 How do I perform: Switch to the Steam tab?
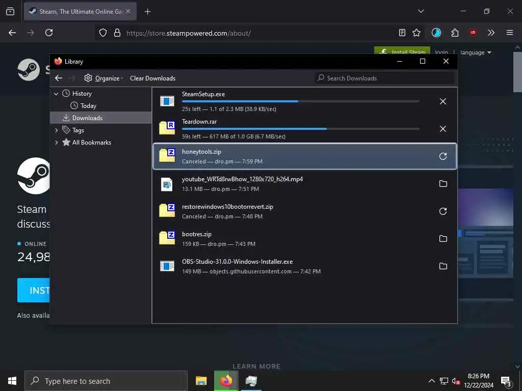(x=80, y=11)
